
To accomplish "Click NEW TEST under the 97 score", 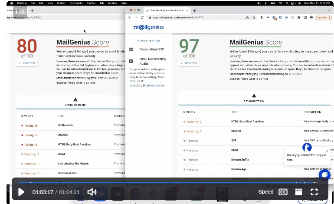I will pyautogui.click(x=189, y=63).
